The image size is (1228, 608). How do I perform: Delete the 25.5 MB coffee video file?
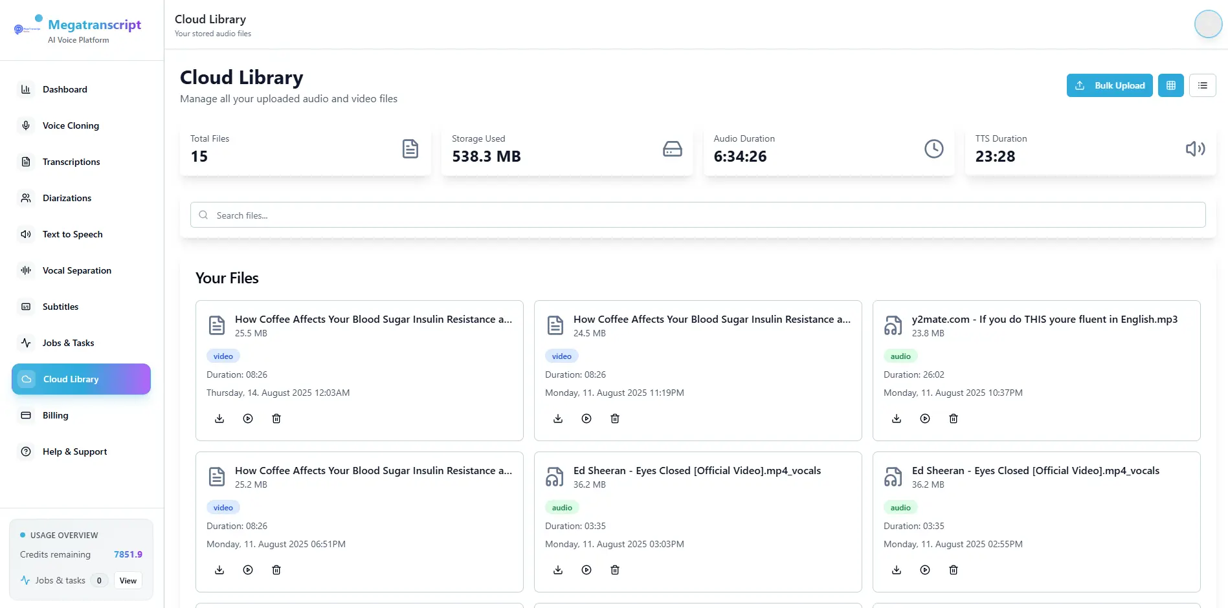(276, 418)
